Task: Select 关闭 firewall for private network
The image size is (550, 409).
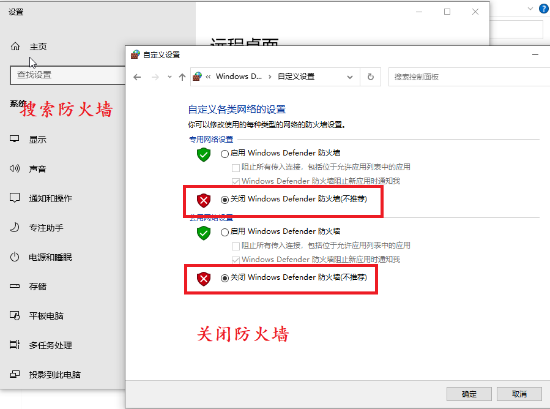Action: (225, 200)
